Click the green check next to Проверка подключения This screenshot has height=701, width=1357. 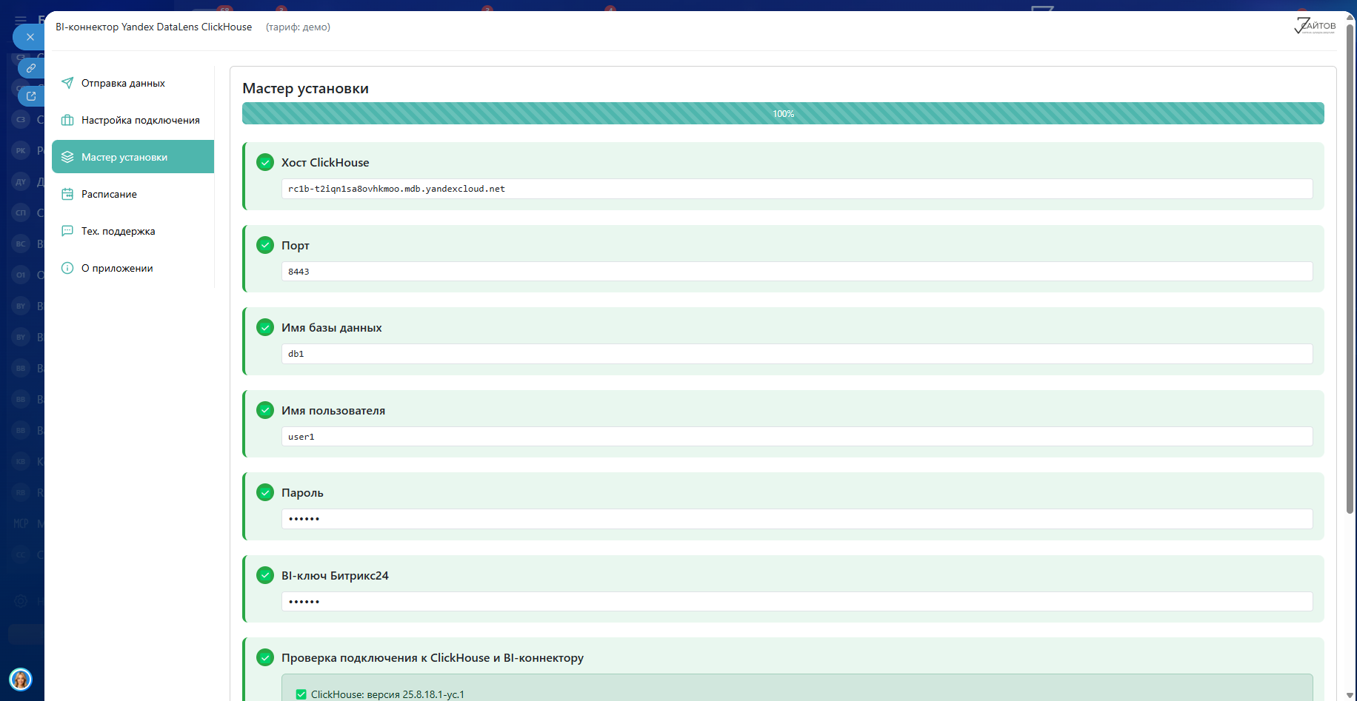[x=265, y=657]
